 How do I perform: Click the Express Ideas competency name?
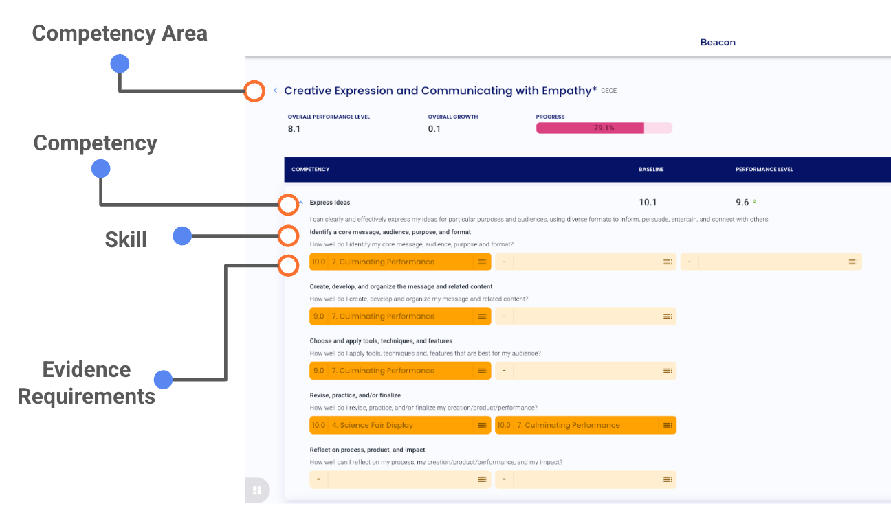[x=330, y=203]
